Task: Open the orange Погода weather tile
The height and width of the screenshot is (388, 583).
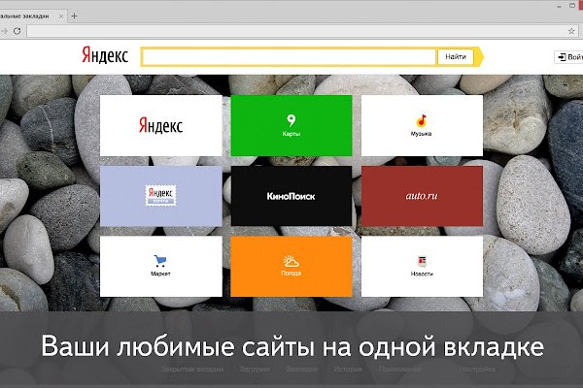Action: click(x=291, y=265)
